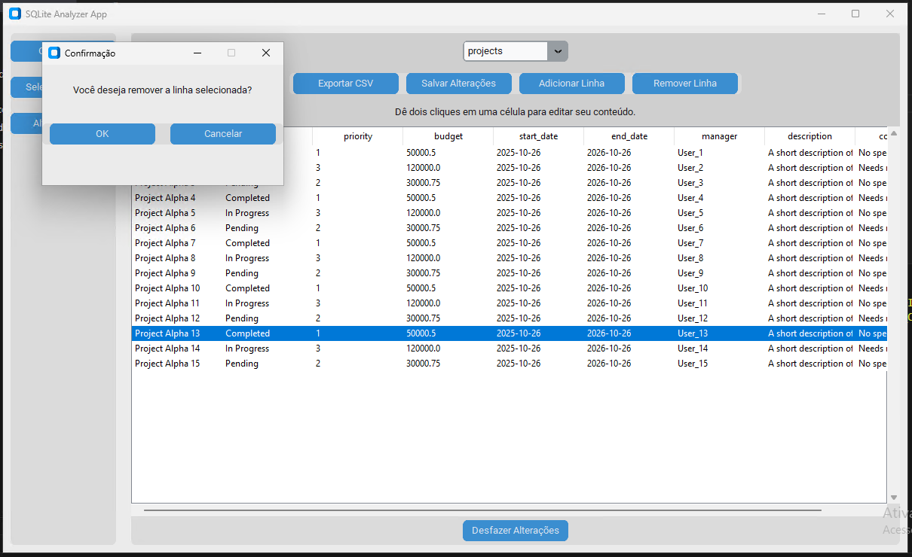Click the scrollbar up arrow of the table
The height and width of the screenshot is (557, 912).
tap(893, 133)
